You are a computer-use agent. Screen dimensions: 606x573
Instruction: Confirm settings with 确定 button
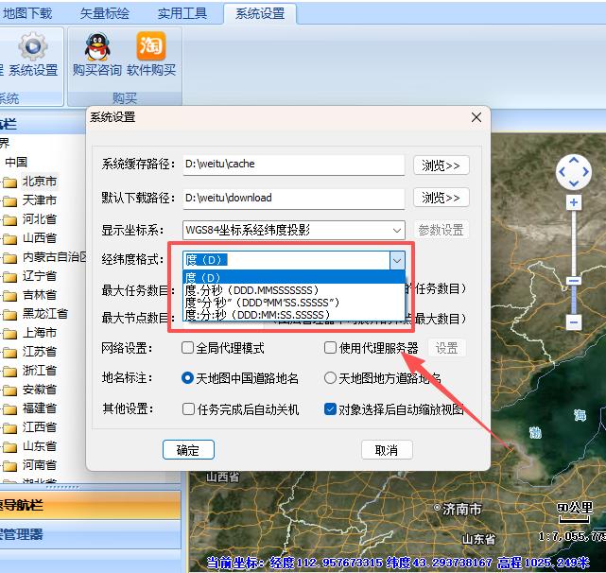click(x=188, y=450)
